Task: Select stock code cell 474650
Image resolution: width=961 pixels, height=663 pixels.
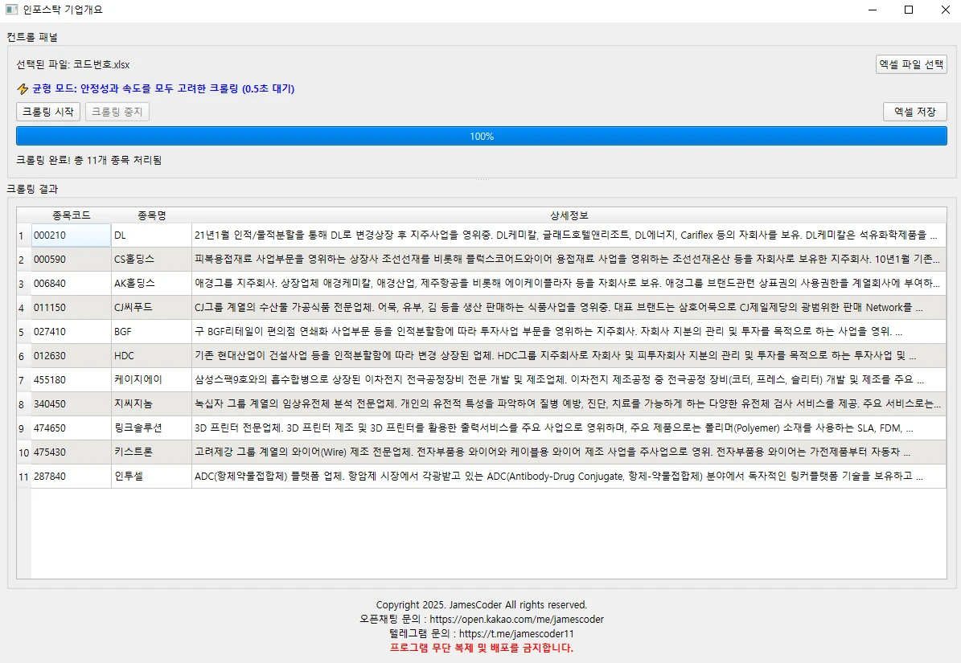Action: tap(71, 428)
